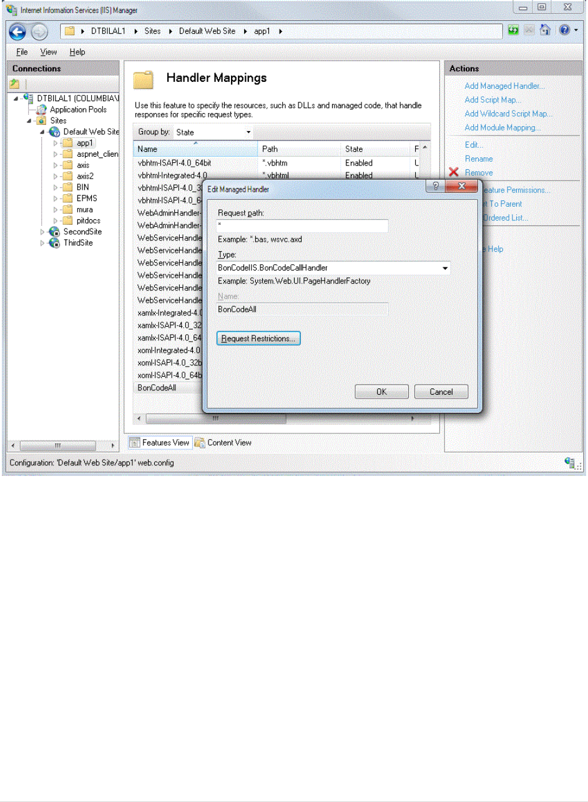
Task: Click the Edit action link
Action: tap(474, 145)
